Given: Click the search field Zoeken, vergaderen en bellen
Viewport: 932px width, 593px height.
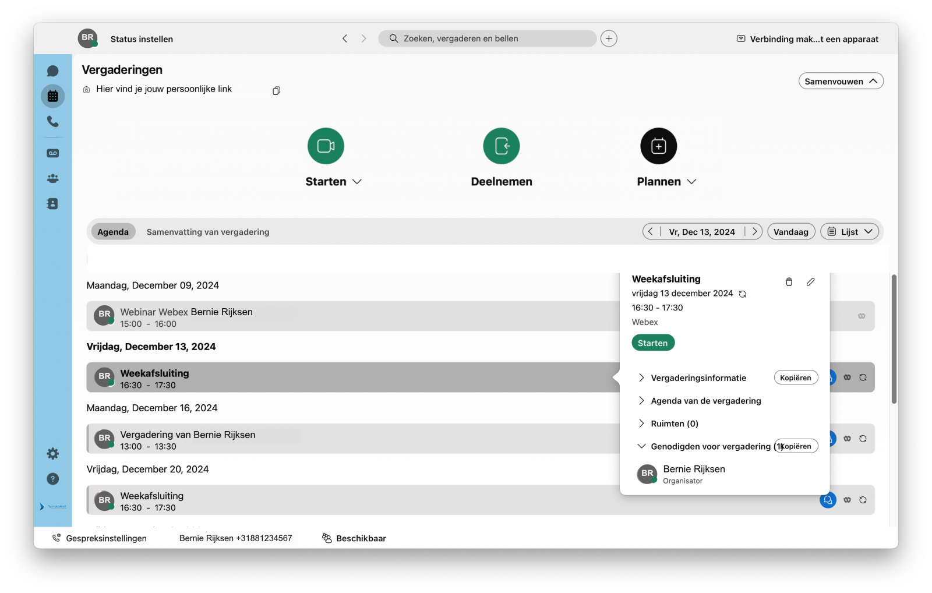Looking at the screenshot, I should pyautogui.click(x=487, y=38).
